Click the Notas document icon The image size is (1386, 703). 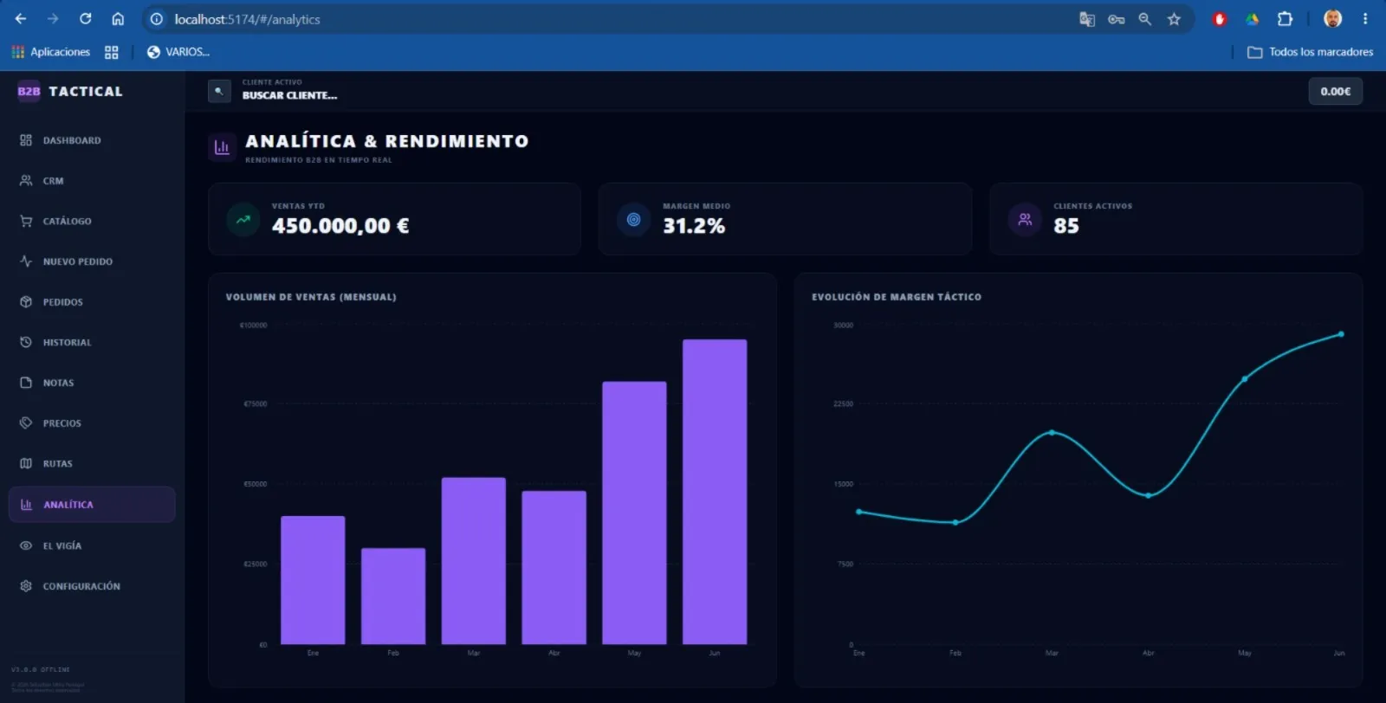coord(26,383)
